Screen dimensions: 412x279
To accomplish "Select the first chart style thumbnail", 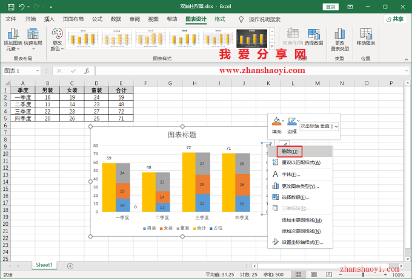I will pyautogui.click(x=83, y=38).
